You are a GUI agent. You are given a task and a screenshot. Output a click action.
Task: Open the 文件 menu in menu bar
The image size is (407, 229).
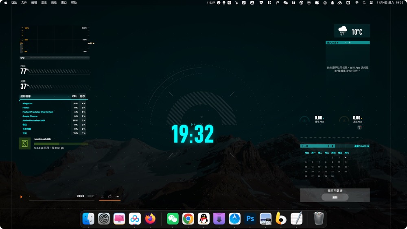[x=24, y=2]
